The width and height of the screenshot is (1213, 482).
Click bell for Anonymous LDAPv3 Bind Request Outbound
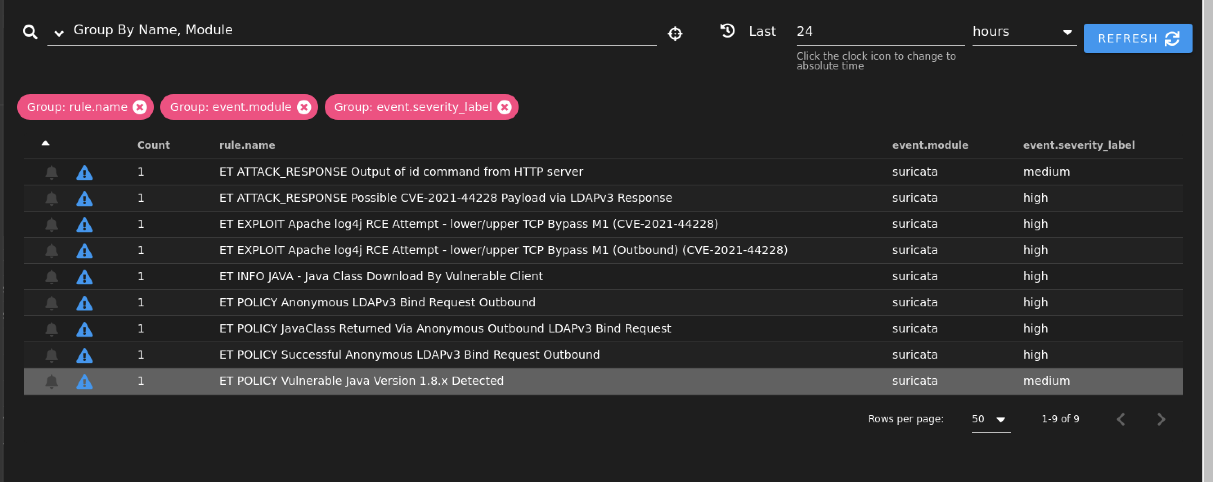(52, 303)
